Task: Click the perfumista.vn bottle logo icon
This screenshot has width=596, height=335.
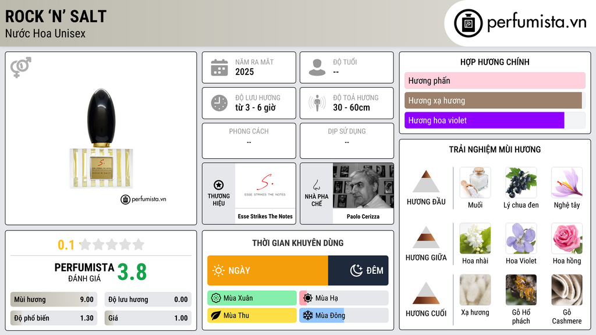Action: click(468, 23)
